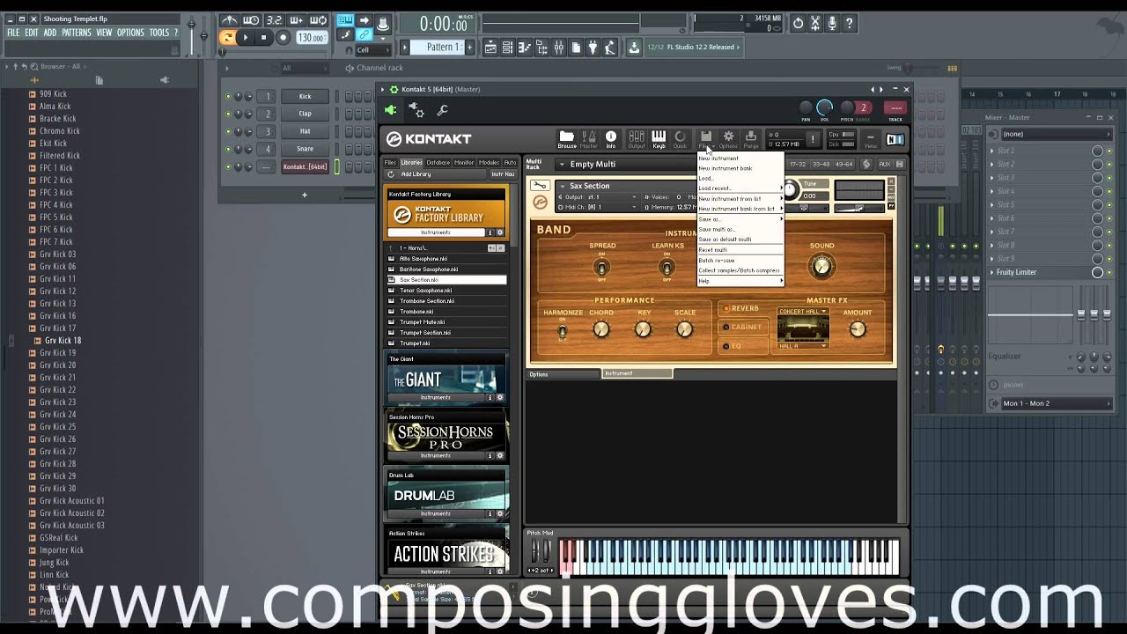Click the Kontakt panic exclamation button
Screen dimensions: 1127x634
813,139
